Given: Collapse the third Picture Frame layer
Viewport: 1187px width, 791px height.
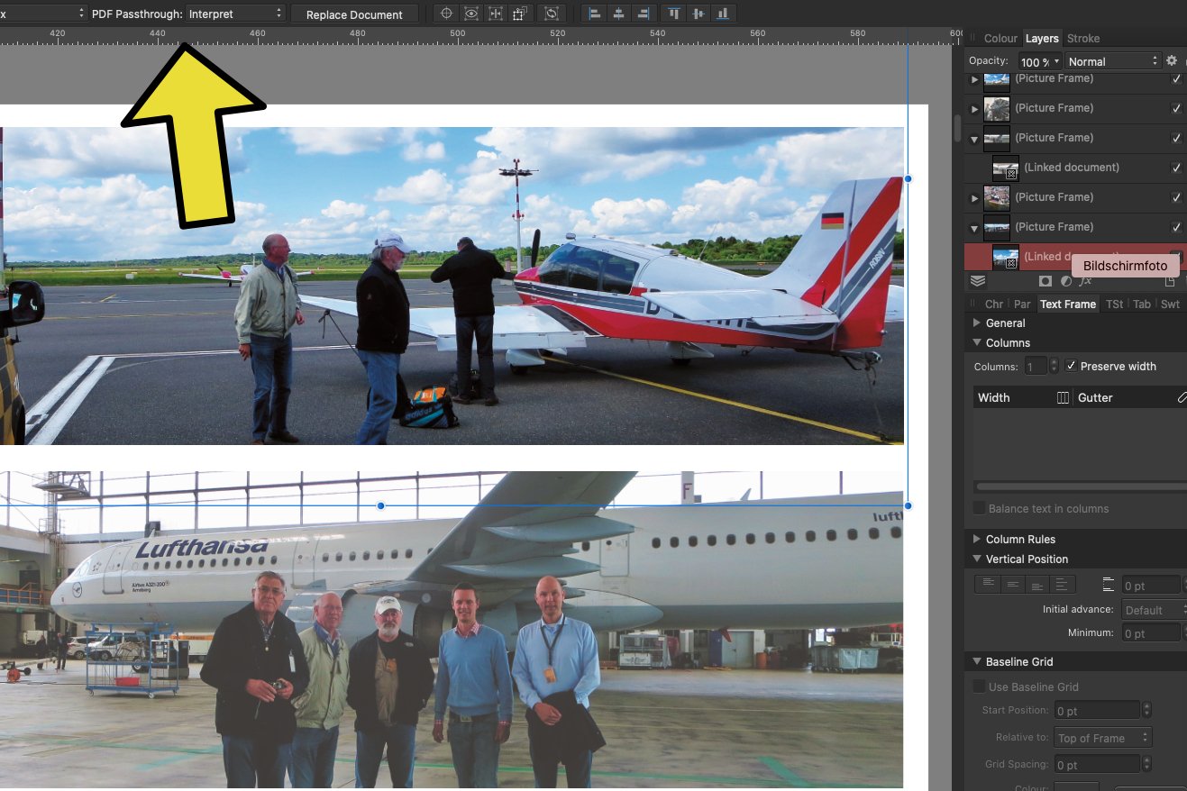Looking at the screenshot, I should 974,140.
